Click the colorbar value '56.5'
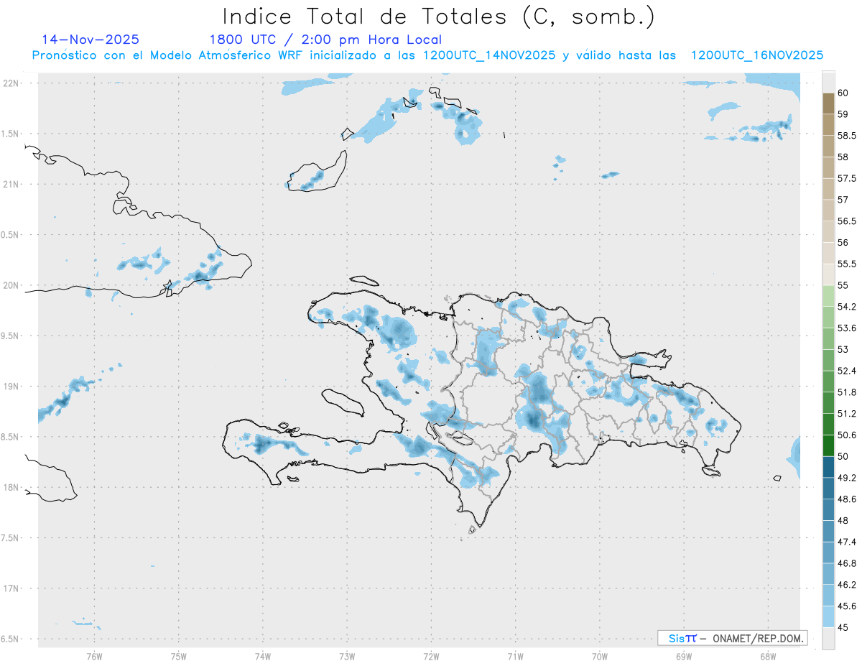862x666 pixels. (x=846, y=221)
